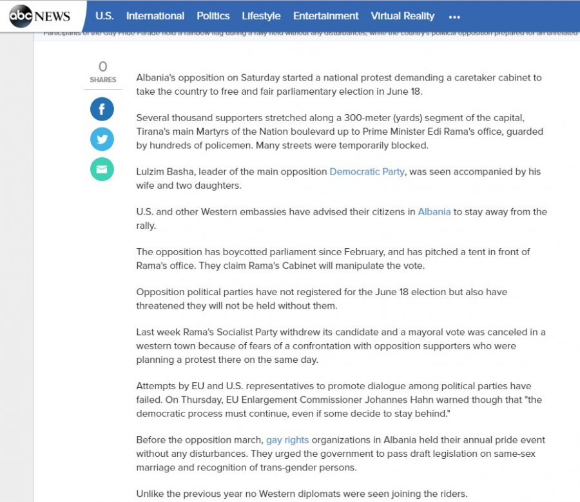Open the Lifestyle navigation item

pos(261,16)
